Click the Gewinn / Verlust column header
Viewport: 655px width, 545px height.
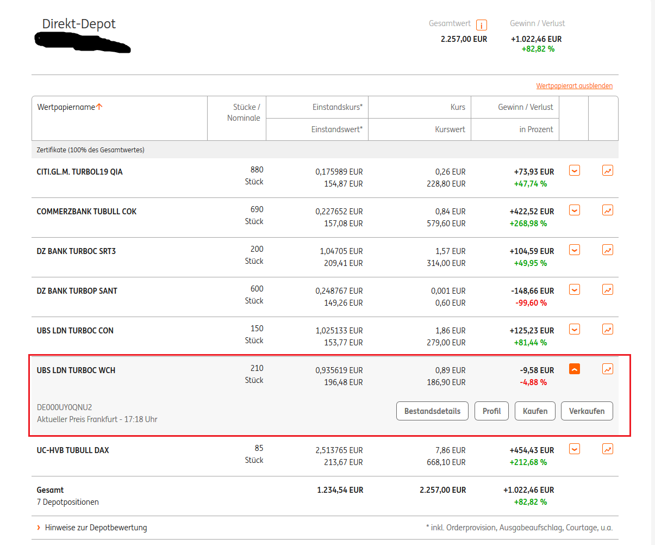(526, 107)
